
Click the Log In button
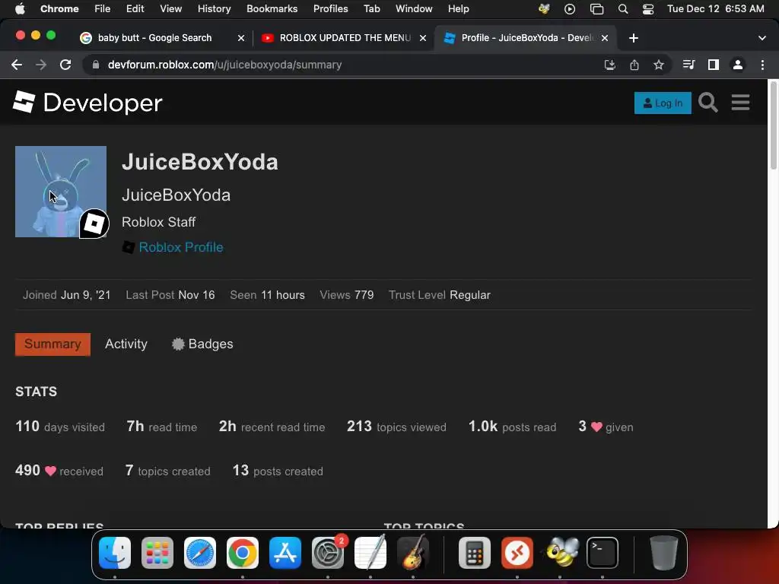pyautogui.click(x=663, y=103)
